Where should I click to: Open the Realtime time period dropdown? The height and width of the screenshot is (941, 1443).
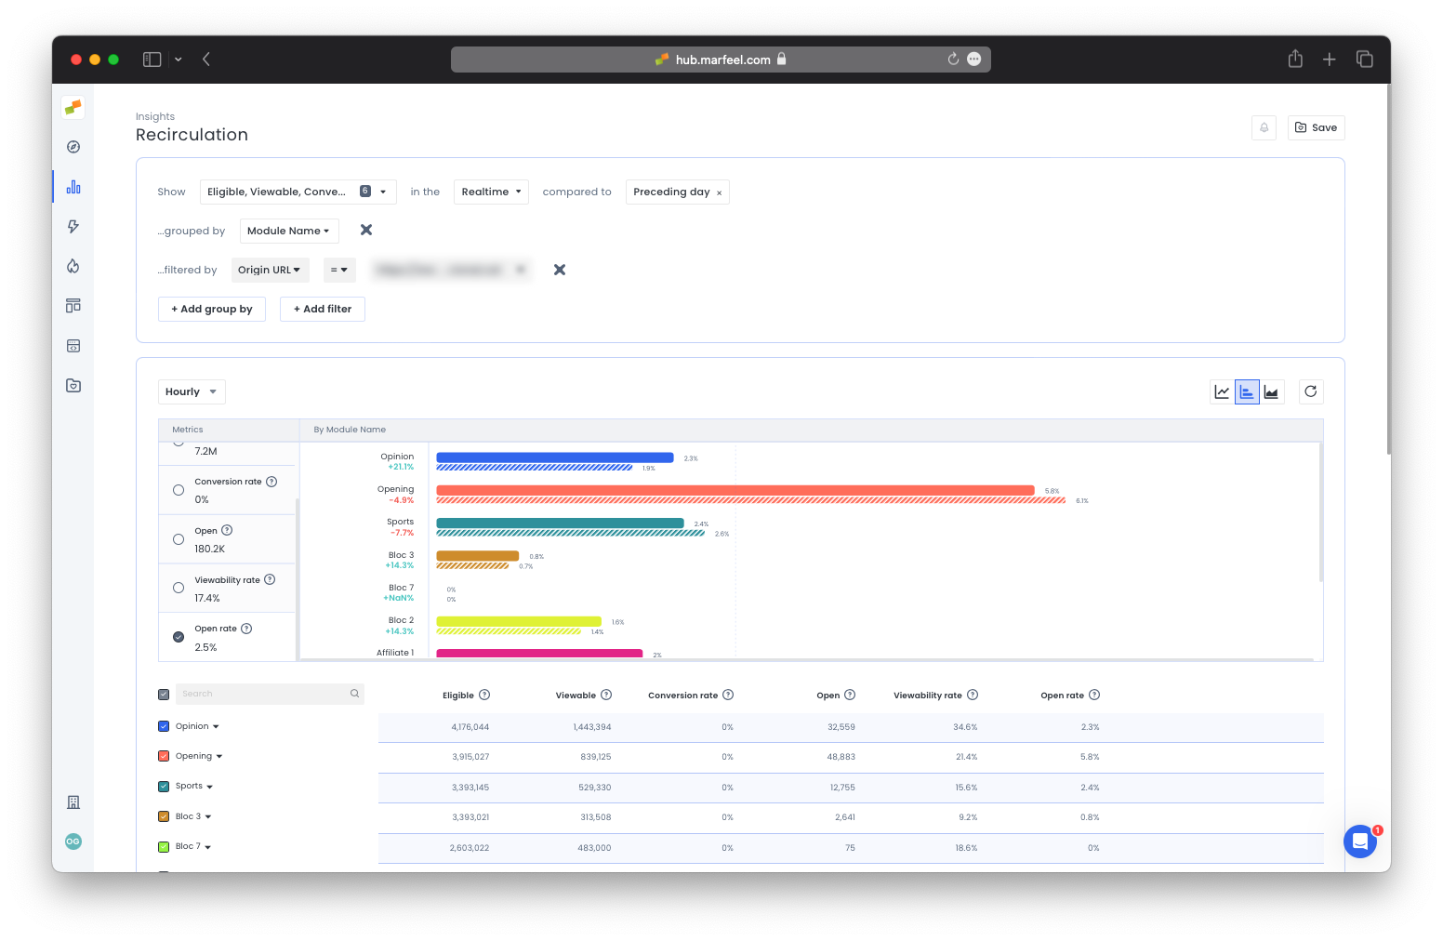click(491, 192)
